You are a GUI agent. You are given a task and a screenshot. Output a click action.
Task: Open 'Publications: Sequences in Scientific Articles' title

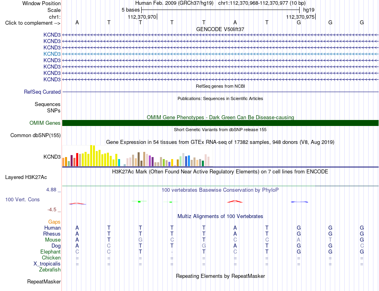click(x=220, y=98)
